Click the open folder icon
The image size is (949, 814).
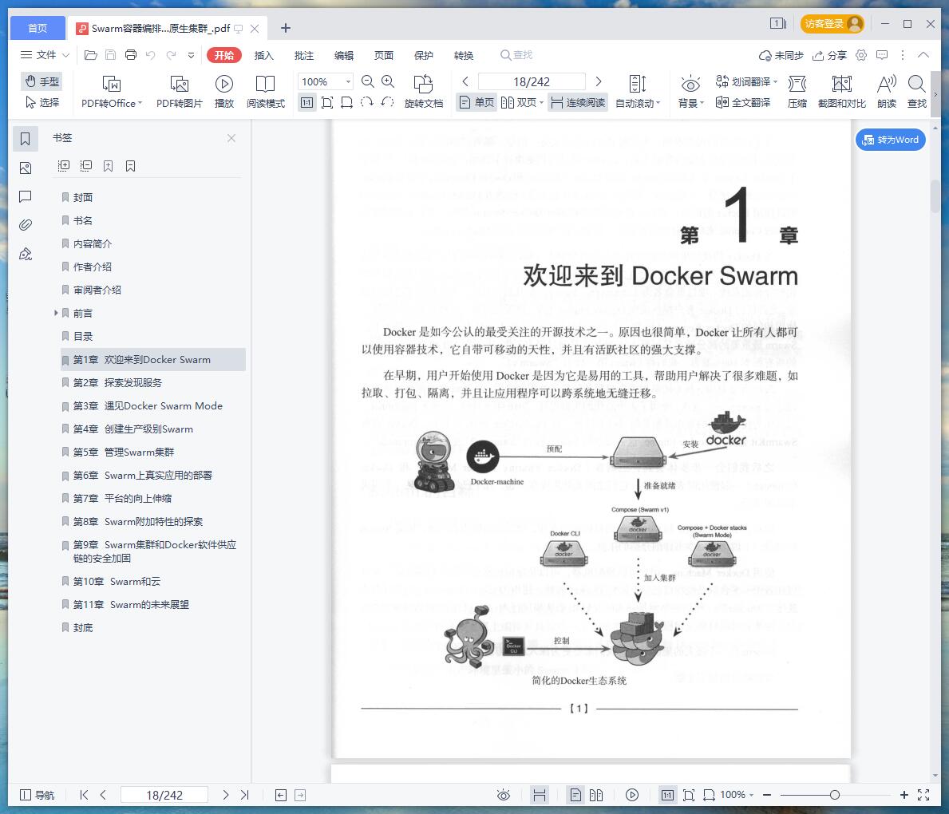pyautogui.click(x=91, y=55)
